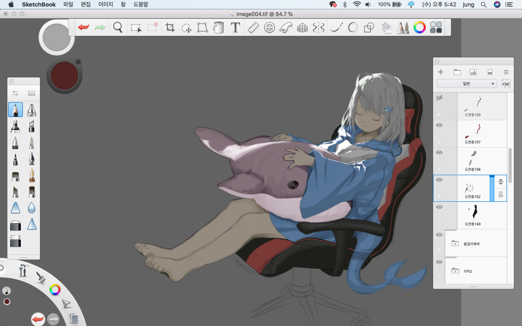Hide layer 도면층158
This screenshot has height=326, width=522.
(x=439, y=152)
